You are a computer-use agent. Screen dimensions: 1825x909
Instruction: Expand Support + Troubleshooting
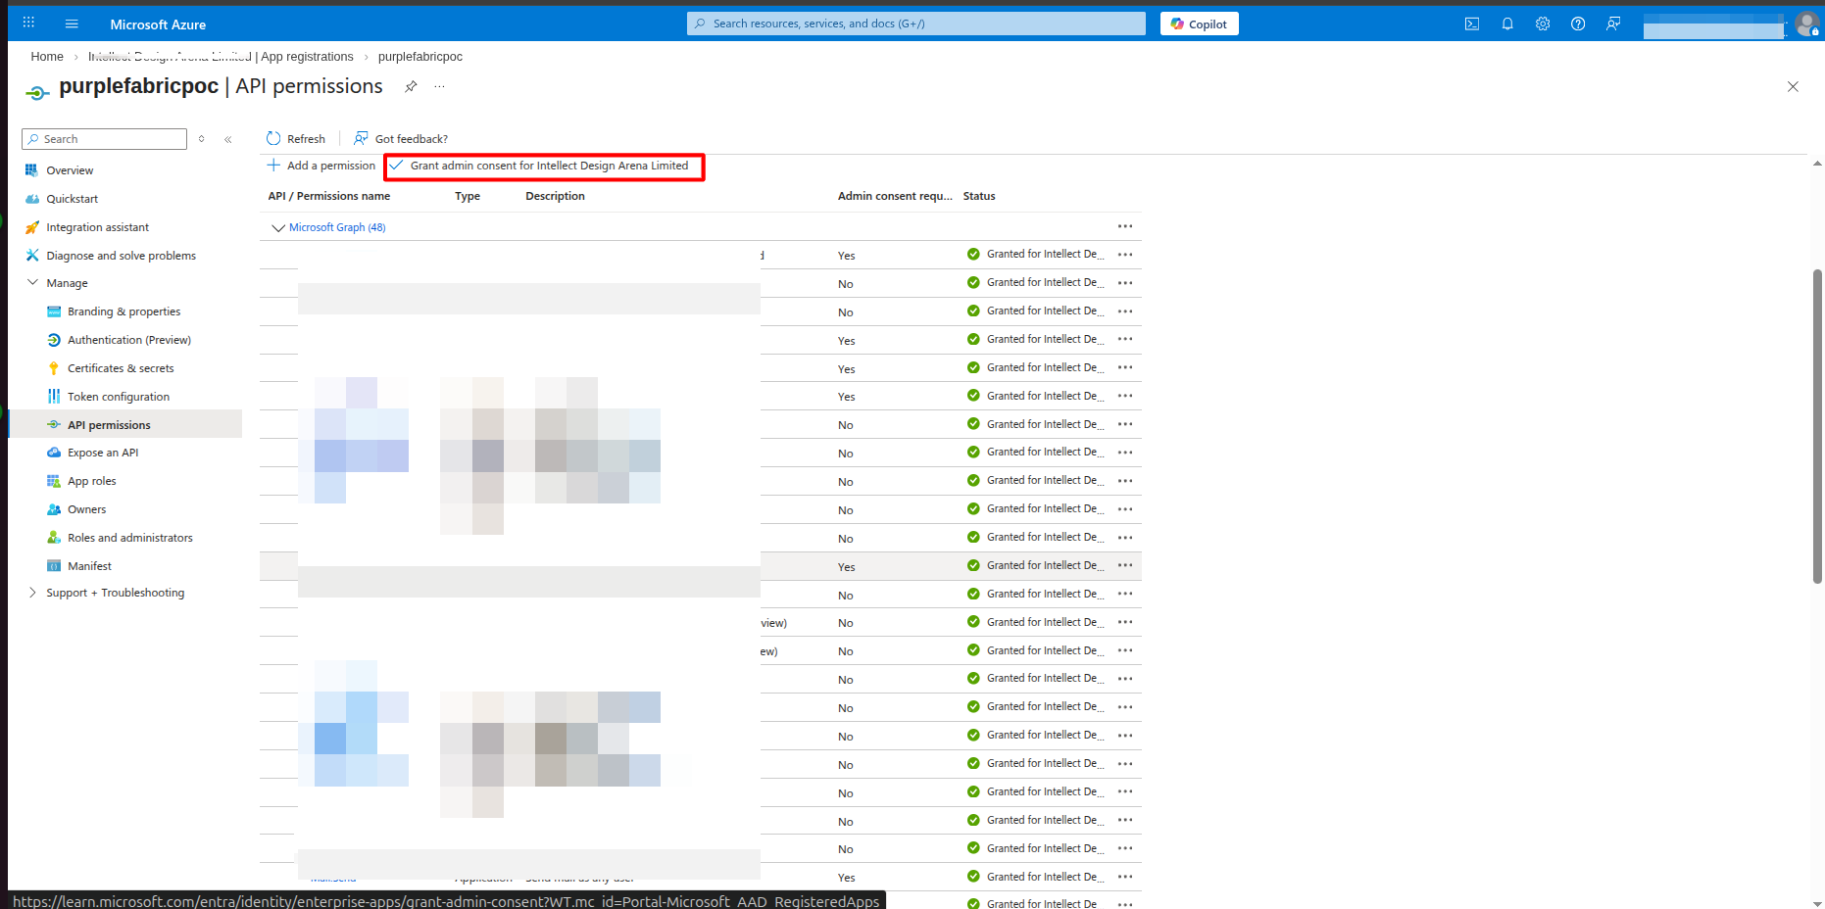pyautogui.click(x=32, y=593)
